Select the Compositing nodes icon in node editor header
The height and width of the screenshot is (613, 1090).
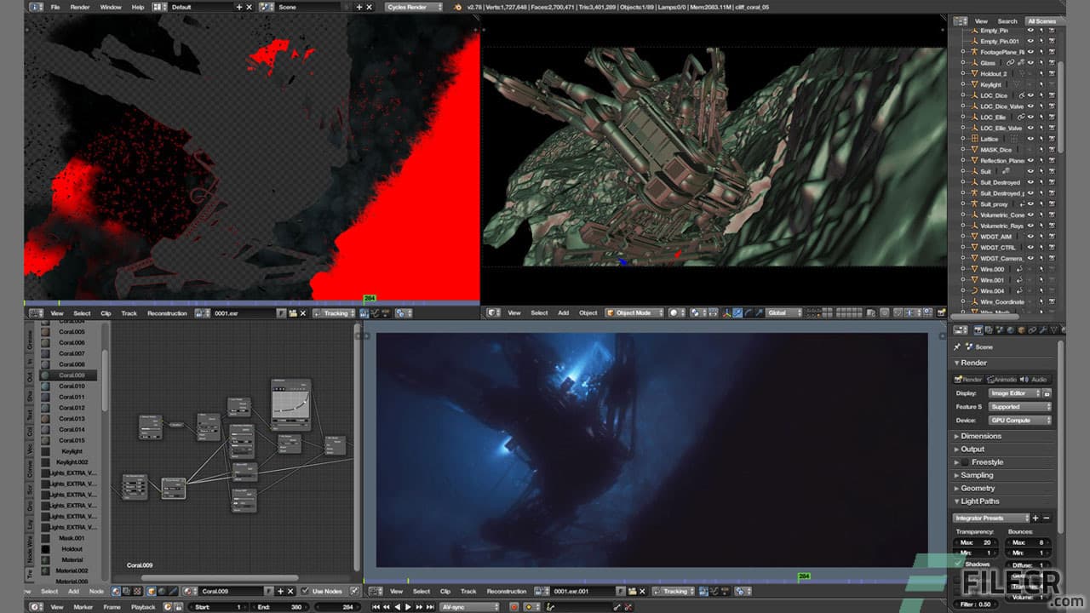126,590
